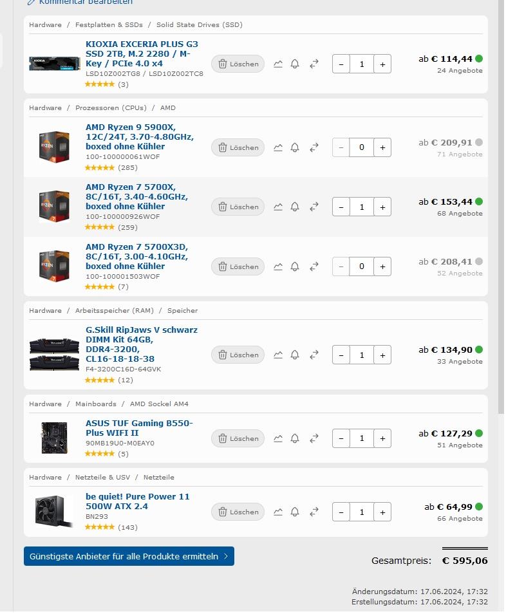The image size is (515, 616).
Task: Click ASUS TUF Gaming mainboard thumbnail
Action: (x=54, y=438)
